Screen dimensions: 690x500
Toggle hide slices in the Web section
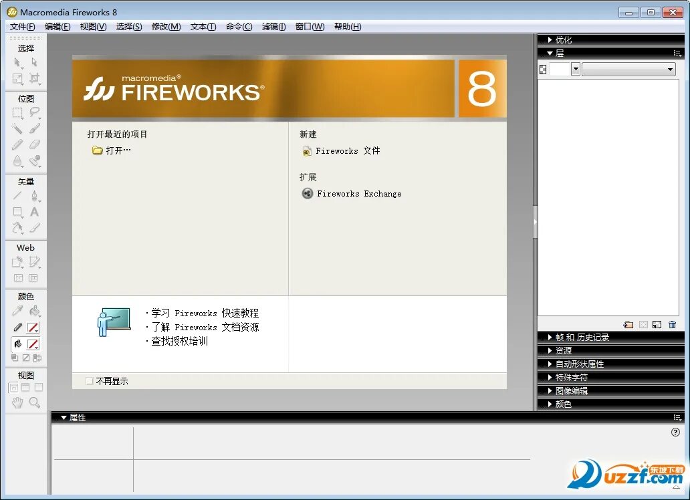pos(19,277)
